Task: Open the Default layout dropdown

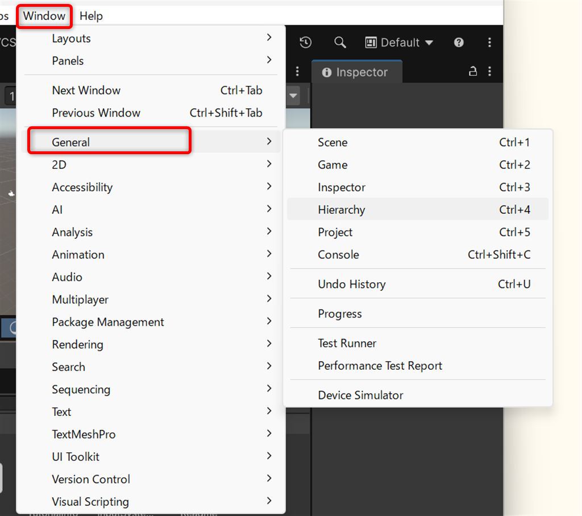Action: (399, 43)
